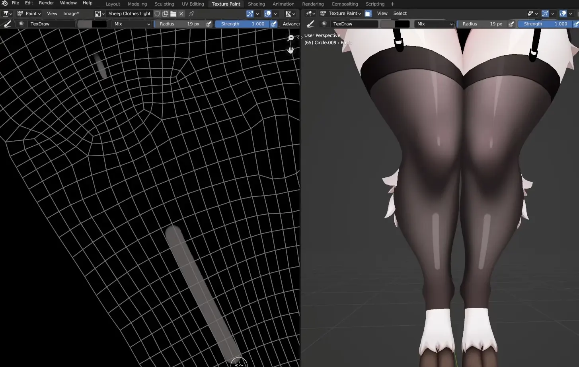579x367 pixels.
Task: Pin the image in the image editor
Action: coord(191,14)
